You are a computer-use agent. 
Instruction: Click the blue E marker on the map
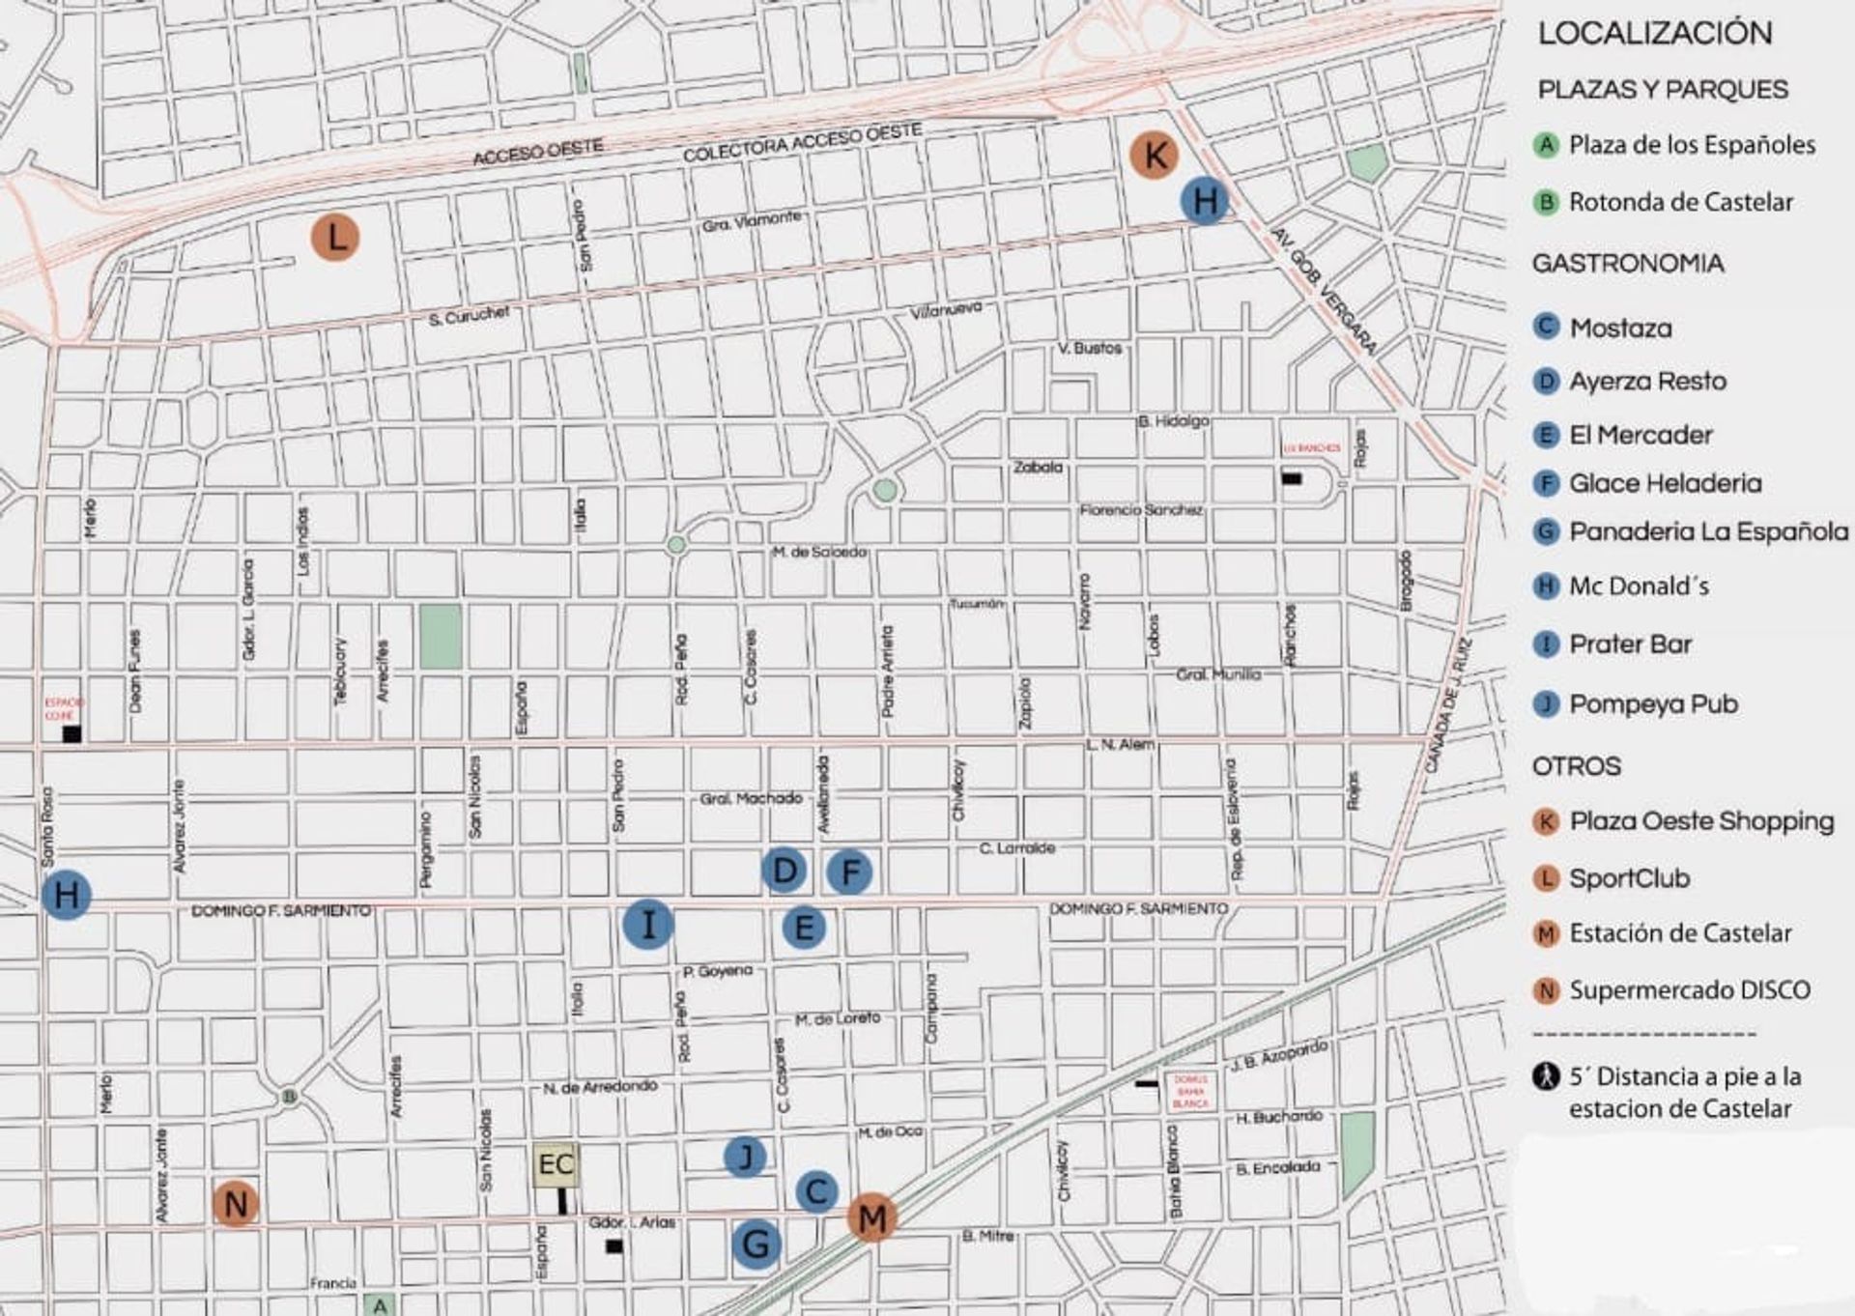(804, 928)
